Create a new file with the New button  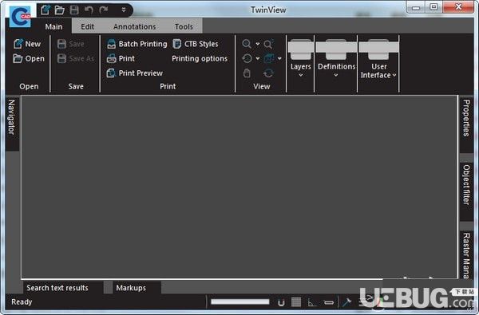(27, 44)
